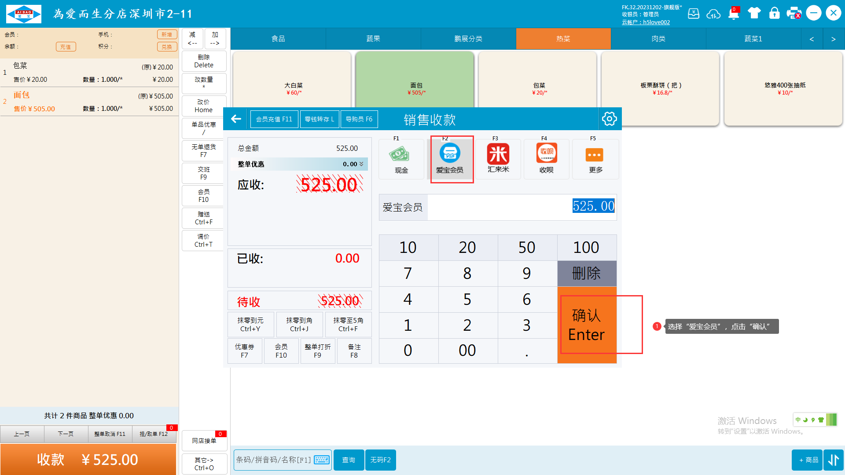The height and width of the screenshot is (475, 845).
Task: Select the 热菜 category tab
Action: click(563, 39)
